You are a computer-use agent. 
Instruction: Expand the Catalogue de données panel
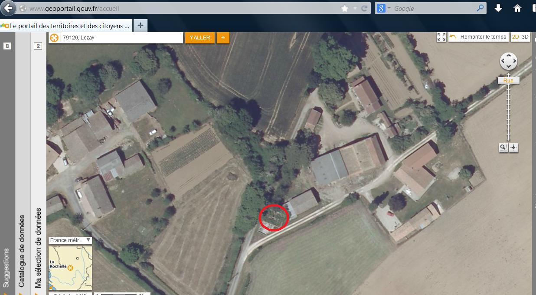tap(22, 251)
